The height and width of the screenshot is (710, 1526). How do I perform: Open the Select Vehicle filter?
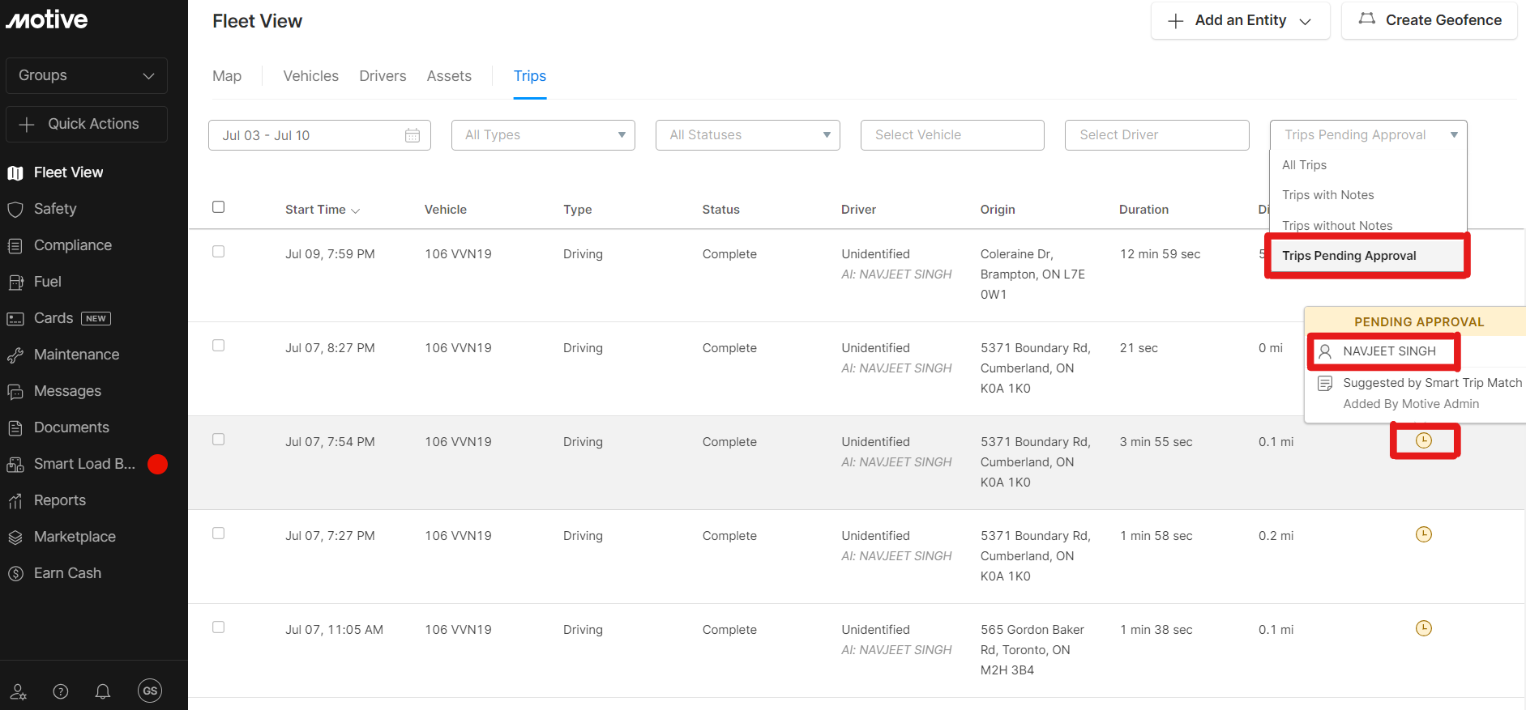(x=952, y=135)
